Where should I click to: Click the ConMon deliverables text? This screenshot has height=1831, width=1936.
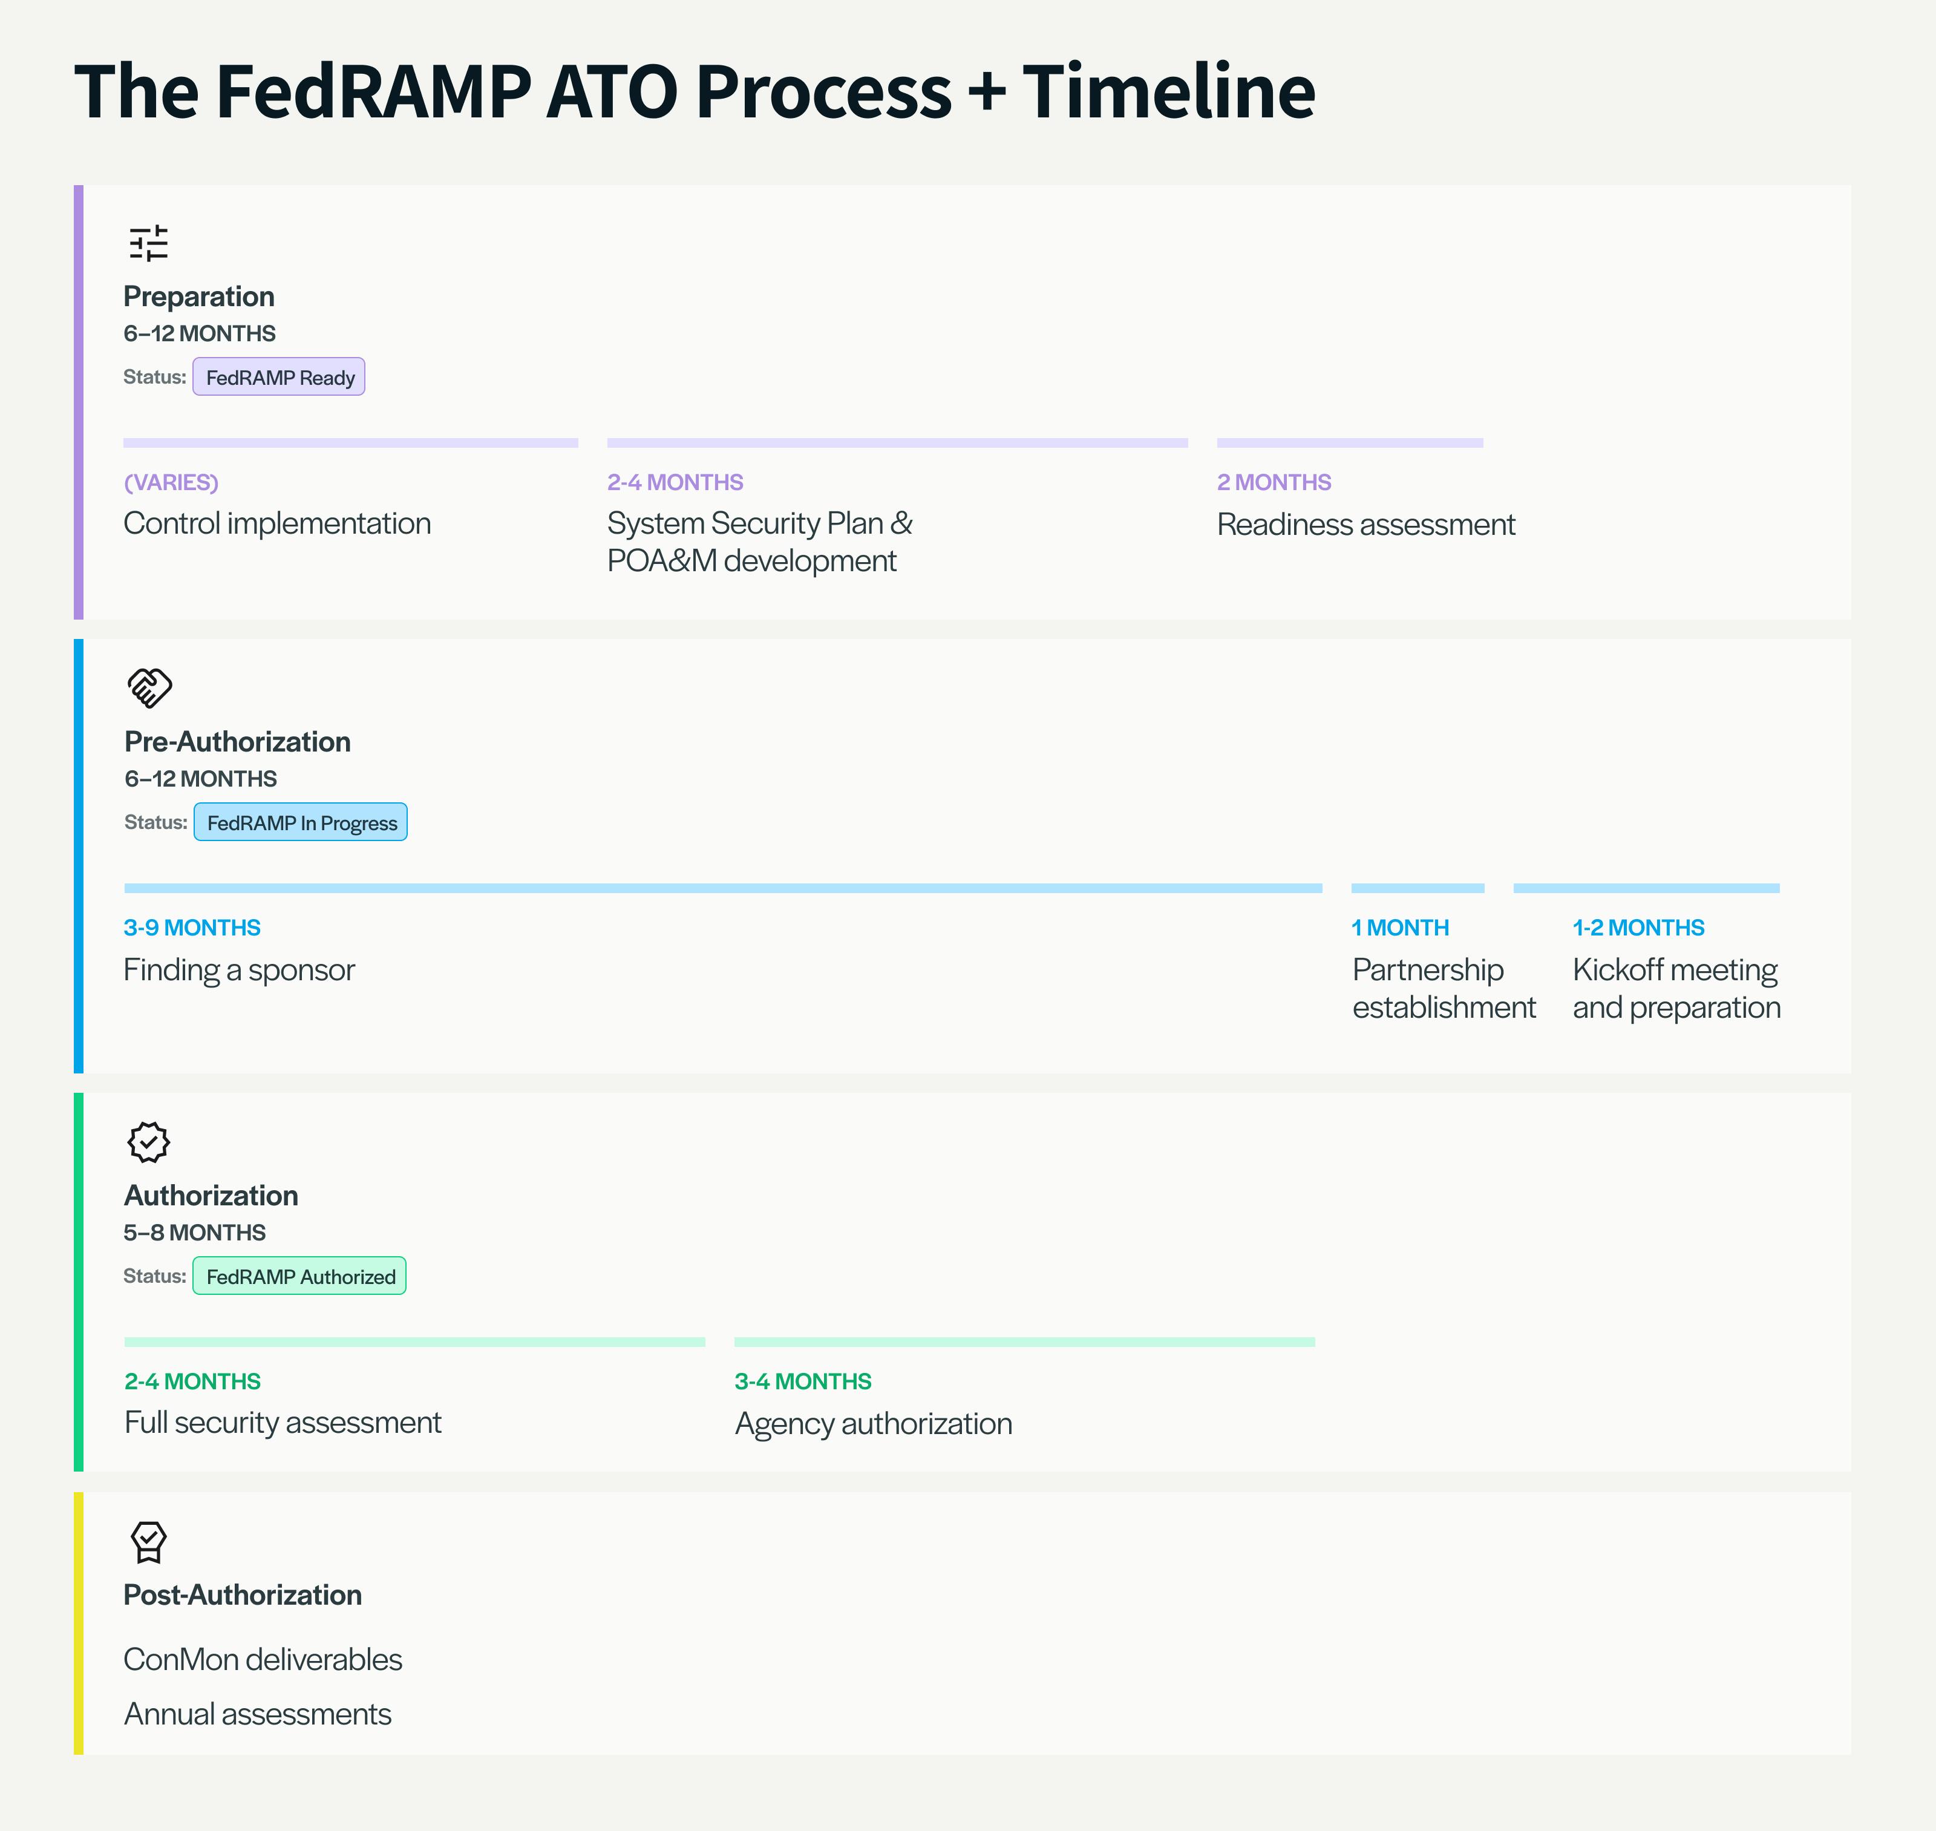point(263,1659)
